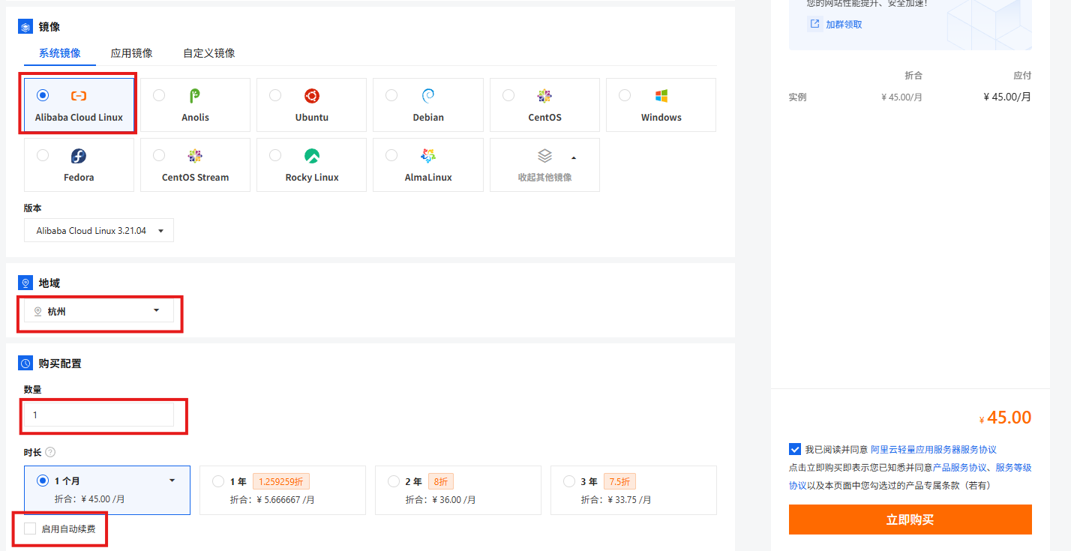1071x551 pixels.
Task: Pick the Windows radio button
Action: point(625,95)
